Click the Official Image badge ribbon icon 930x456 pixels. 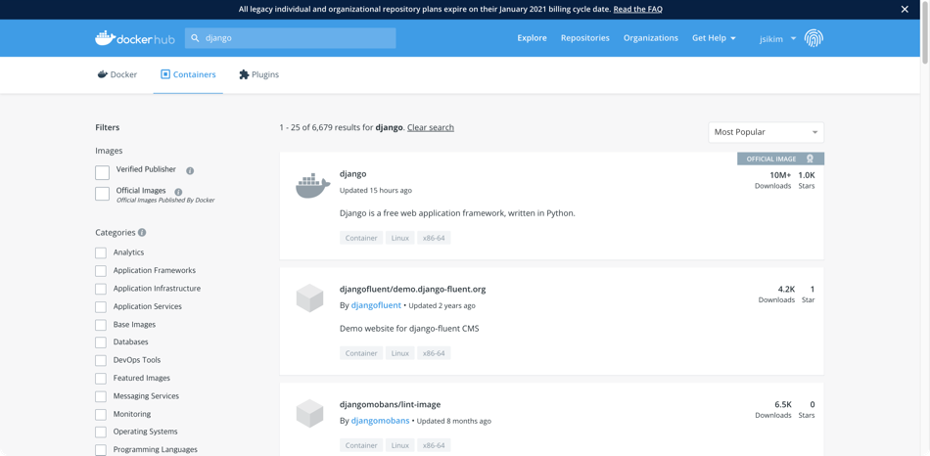810,159
